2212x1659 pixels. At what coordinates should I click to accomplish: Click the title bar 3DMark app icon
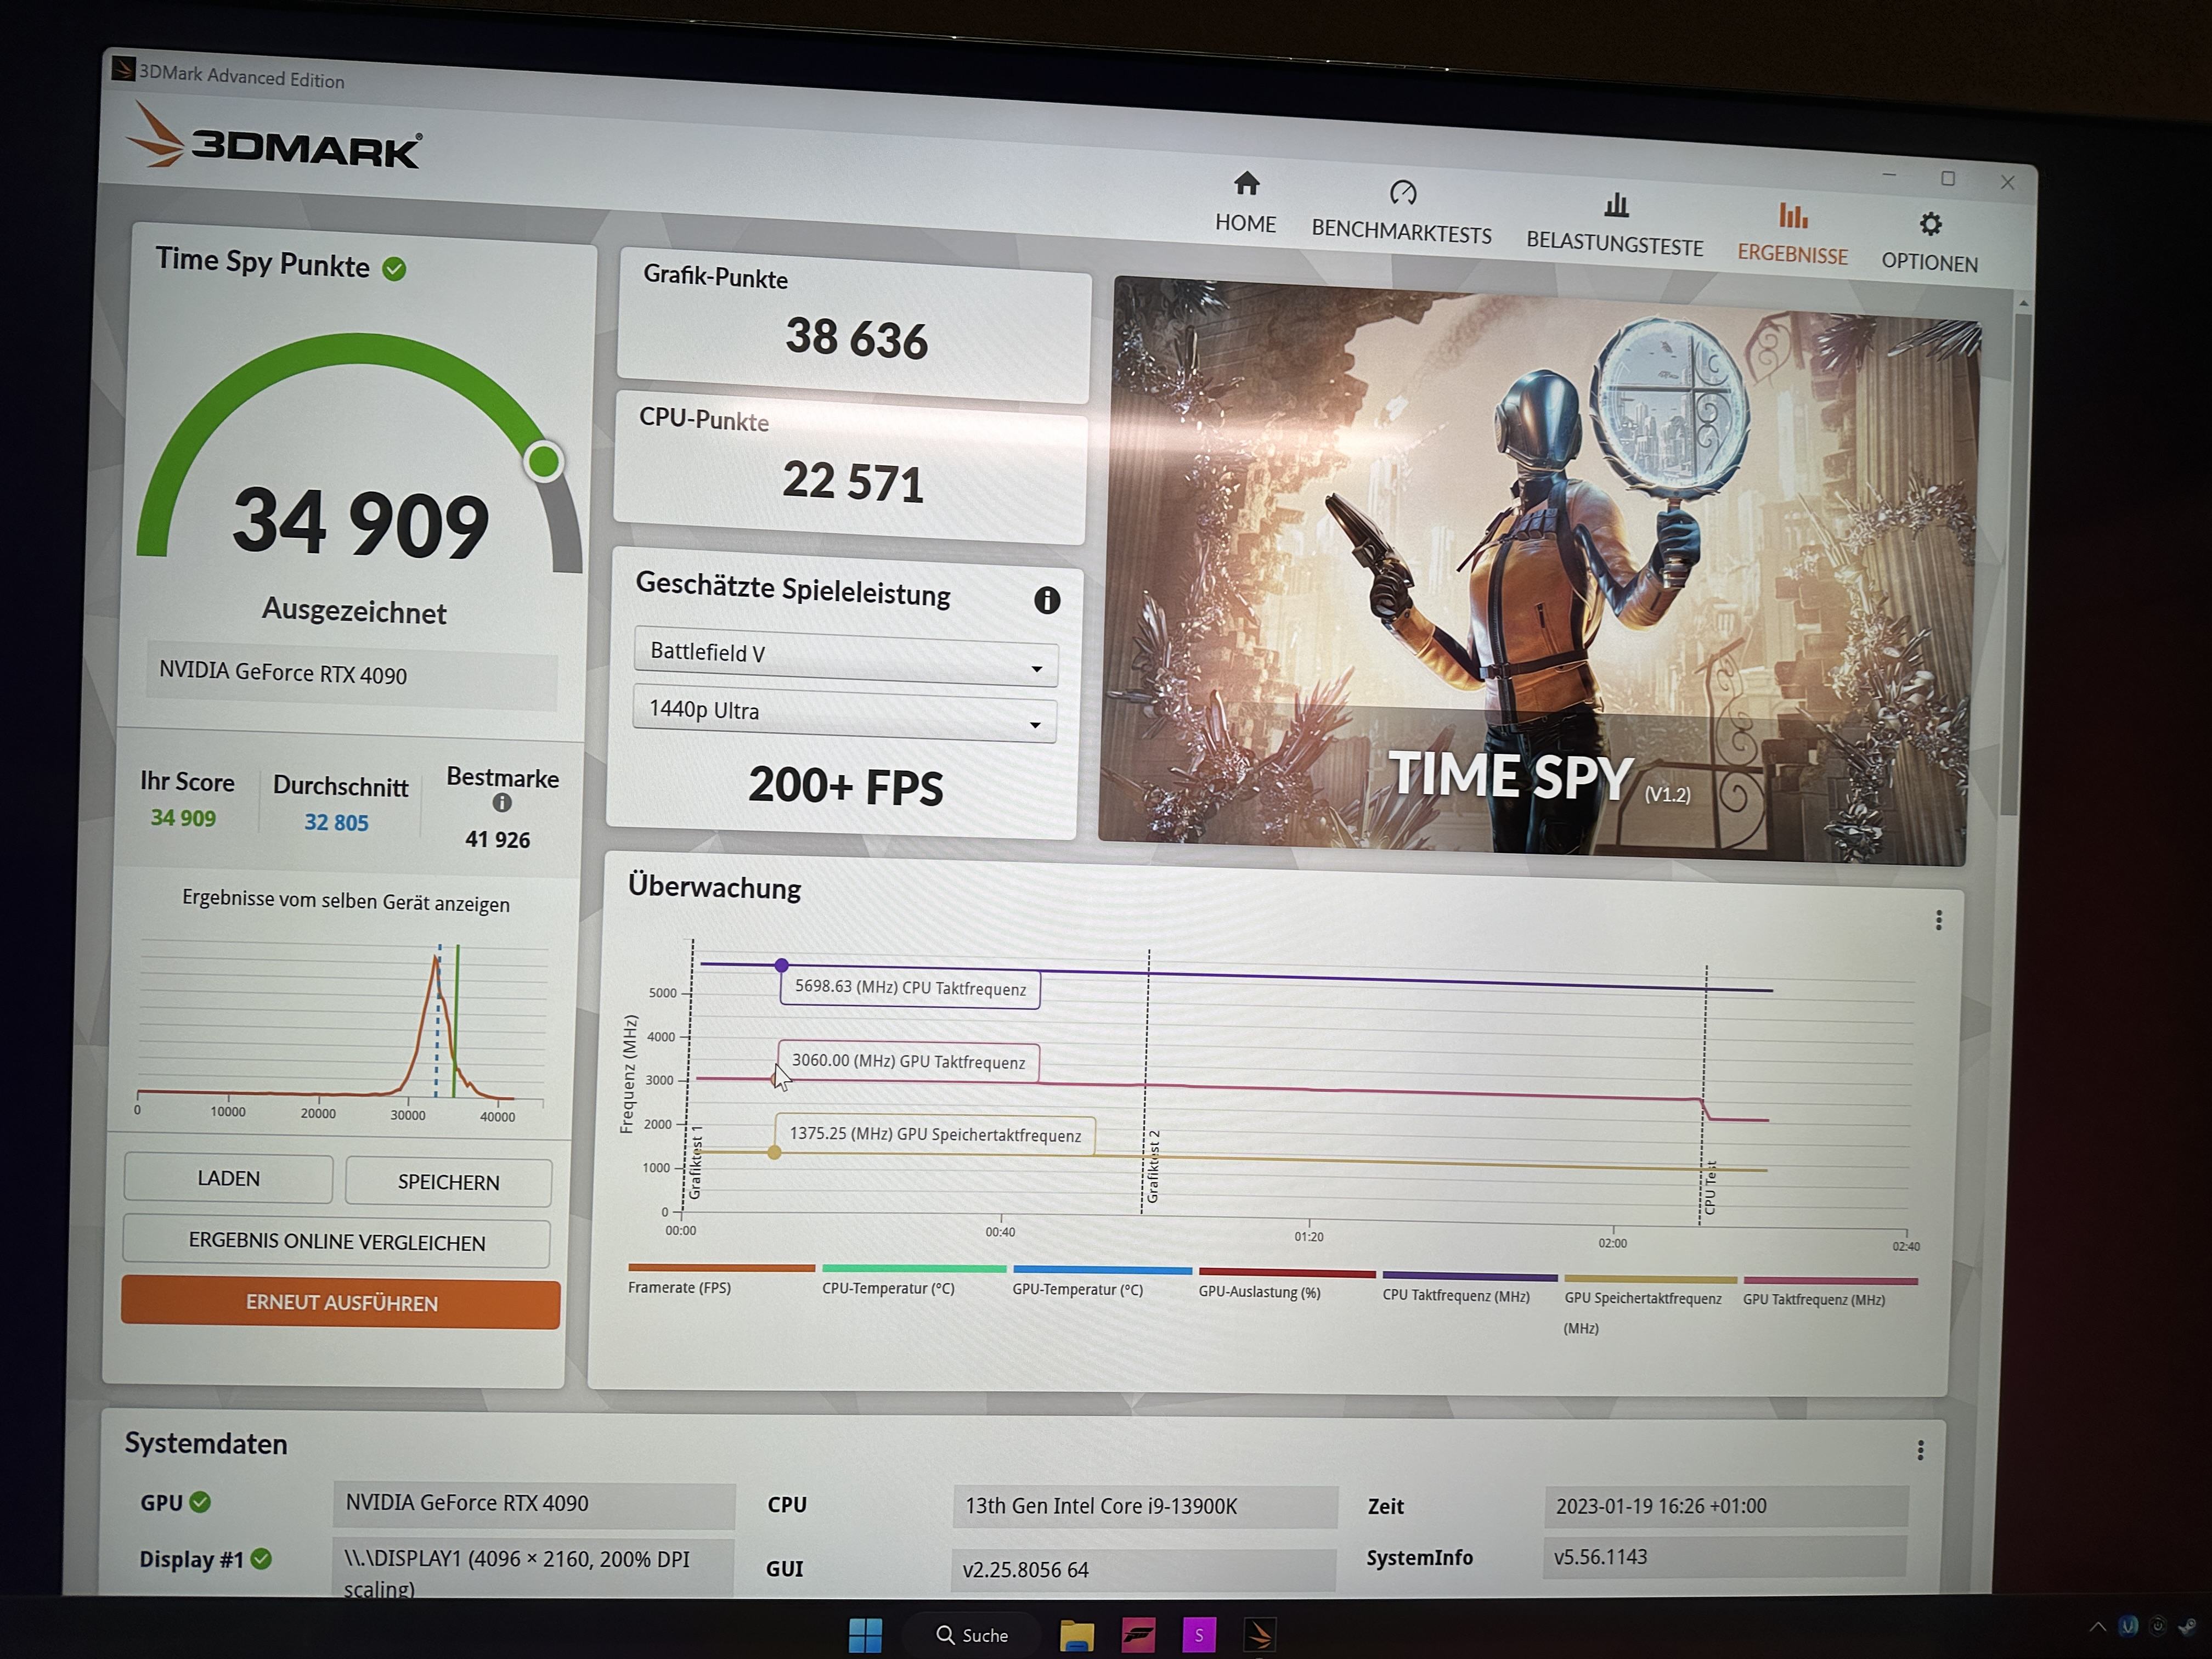[x=123, y=68]
